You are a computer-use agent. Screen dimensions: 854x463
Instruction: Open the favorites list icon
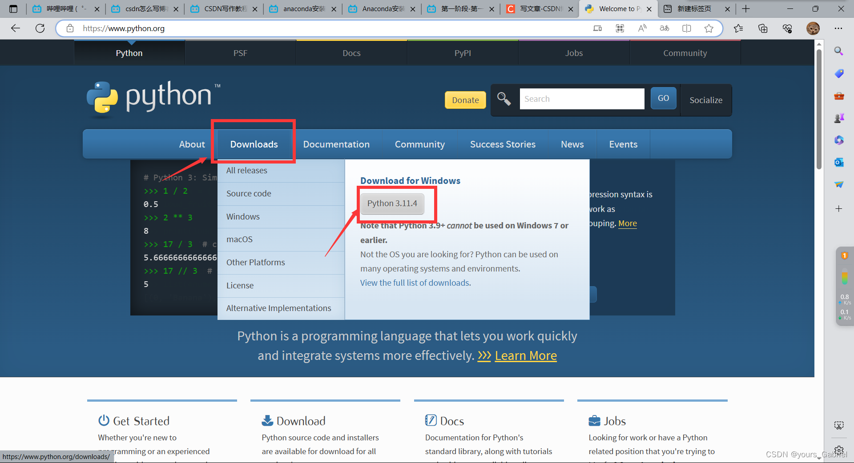738,28
